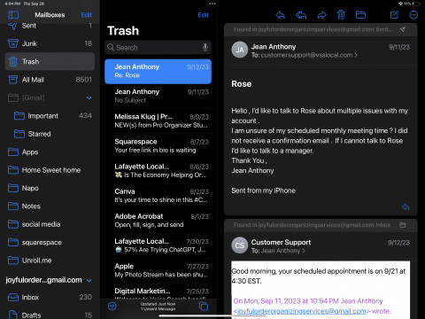Open the Important folder

tap(50, 116)
